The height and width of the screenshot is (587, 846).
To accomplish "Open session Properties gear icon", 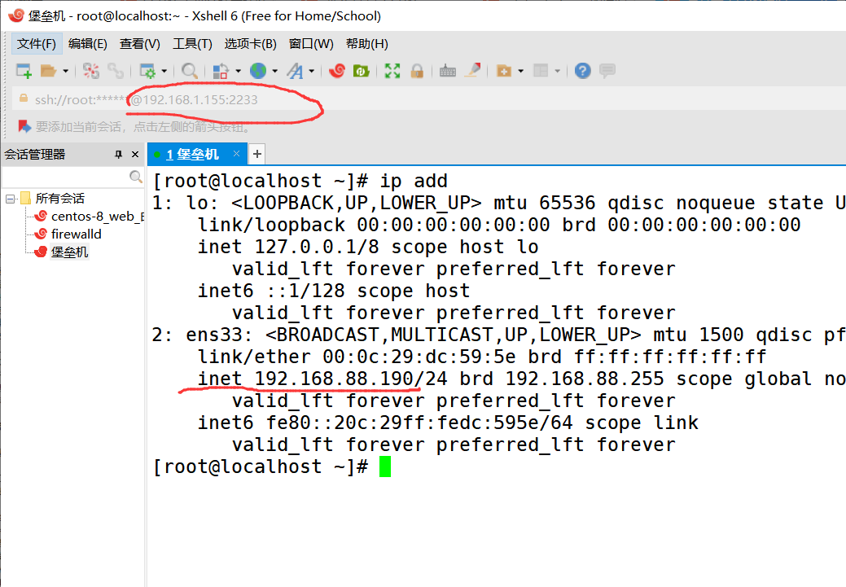I will (147, 71).
